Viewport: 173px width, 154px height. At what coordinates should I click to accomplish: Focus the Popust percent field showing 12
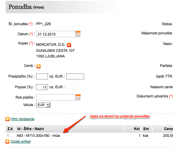point(42,87)
